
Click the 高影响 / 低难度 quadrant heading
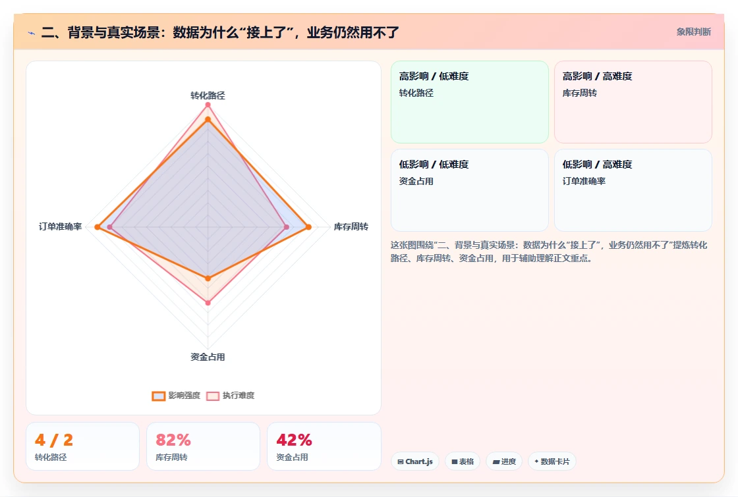pyautogui.click(x=434, y=76)
